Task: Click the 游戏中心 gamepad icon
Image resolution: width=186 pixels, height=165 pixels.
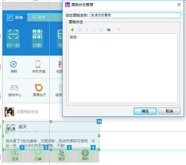Action: 14,88
